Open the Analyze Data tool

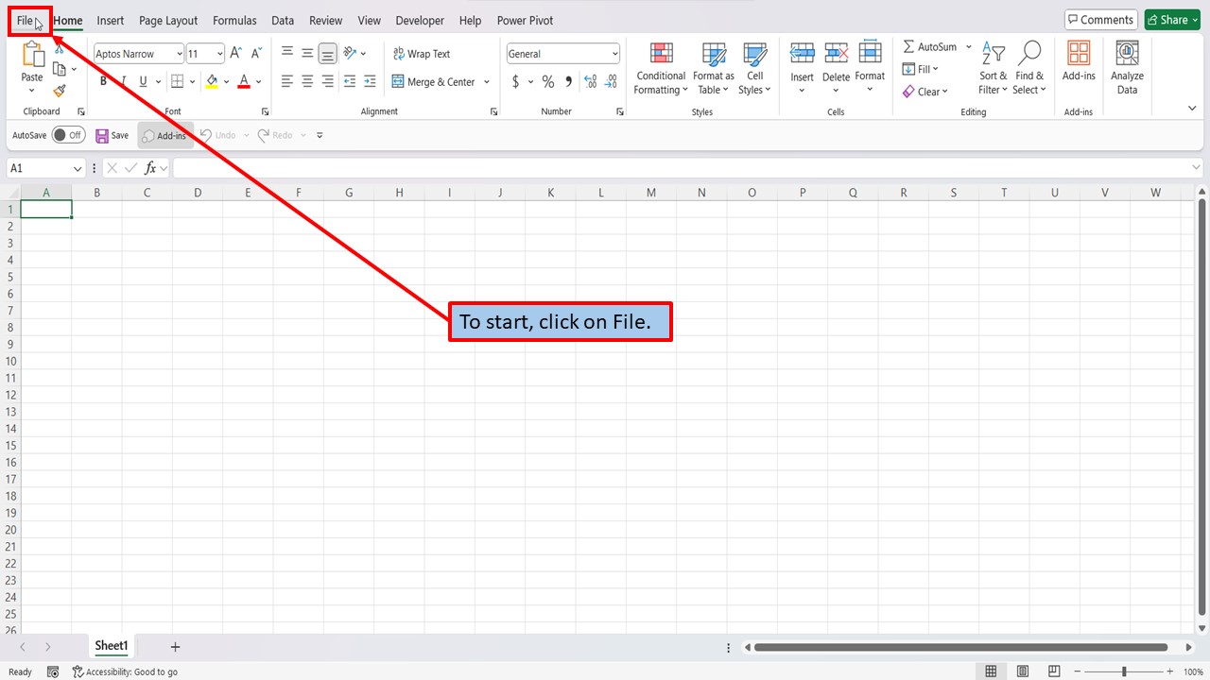pos(1126,69)
